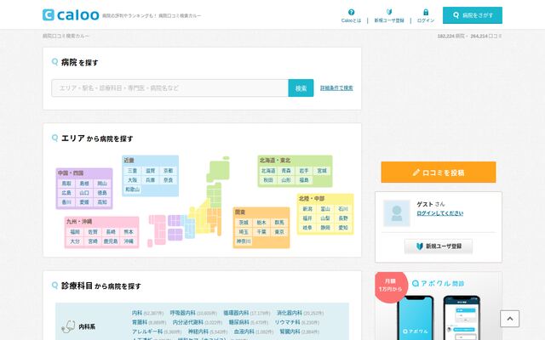Select 秋田 prefecture
The width and height of the screenshot is (545, 340).
[268, 180]
